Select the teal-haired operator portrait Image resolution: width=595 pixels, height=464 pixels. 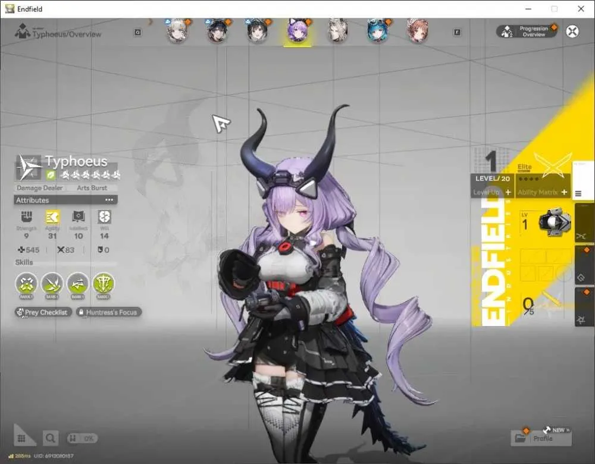(378, 31)
